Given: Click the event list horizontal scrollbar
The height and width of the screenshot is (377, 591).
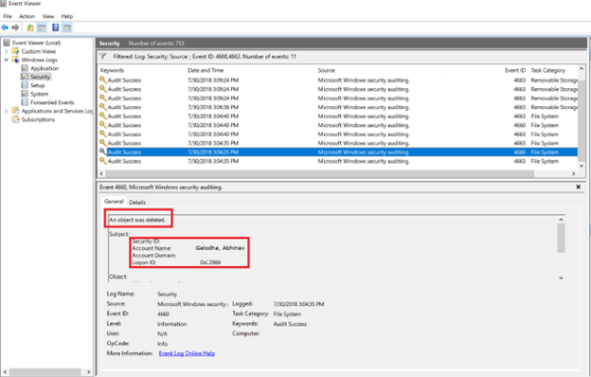Looking at the screenshot, I should (x=319, y=173).
